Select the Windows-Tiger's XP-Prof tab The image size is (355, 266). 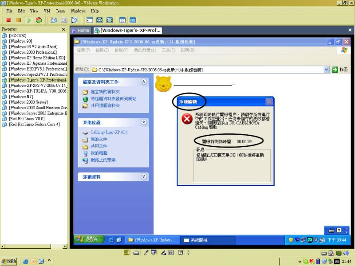click(128, 30)
